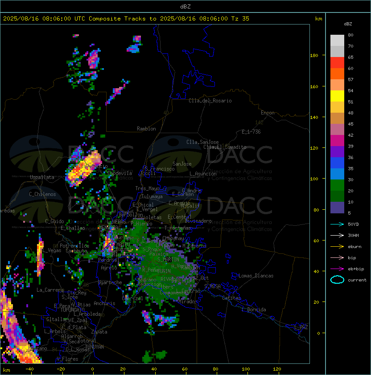Select the bright green 20–30 dBZ swatch

pyautogui.click(x=337, y=185)
